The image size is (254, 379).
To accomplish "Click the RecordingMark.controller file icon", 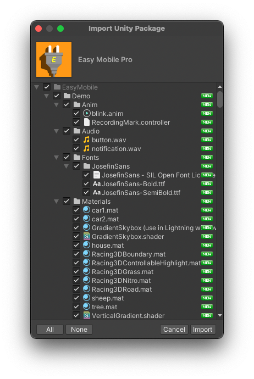I will (x=87, y=122).
